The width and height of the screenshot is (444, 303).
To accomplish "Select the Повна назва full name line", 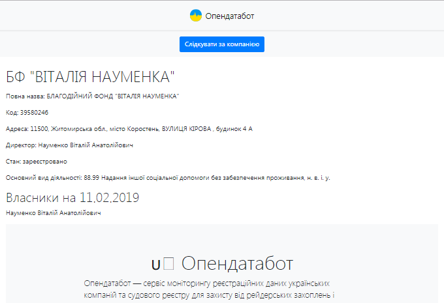I will (x=92, y=96).
